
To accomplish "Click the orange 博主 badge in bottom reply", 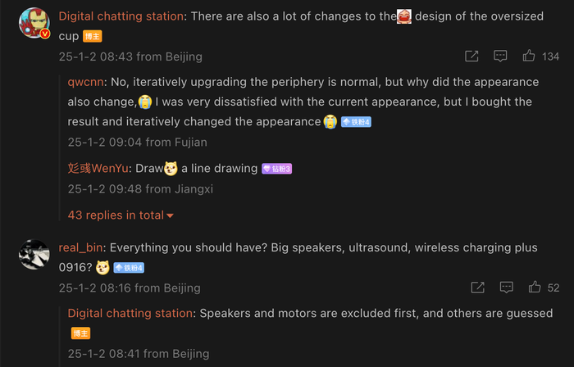I will tap(80, 333).
